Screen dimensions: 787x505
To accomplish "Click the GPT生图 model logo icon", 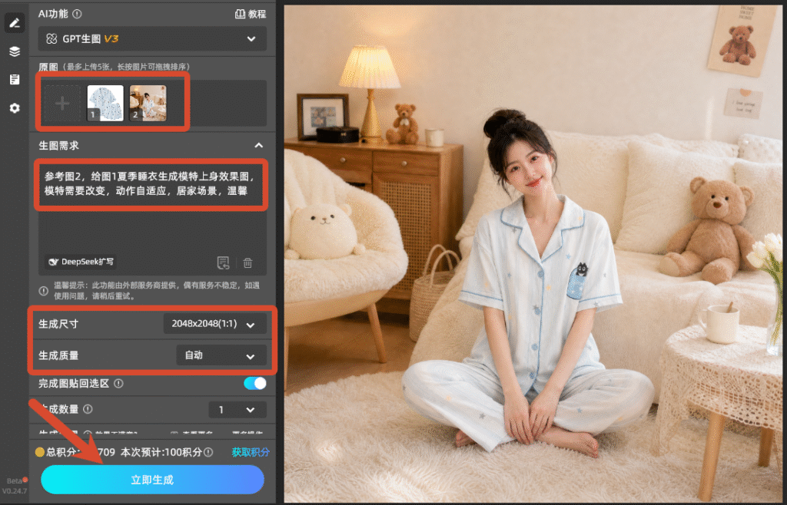I will (x=51, y=38).
